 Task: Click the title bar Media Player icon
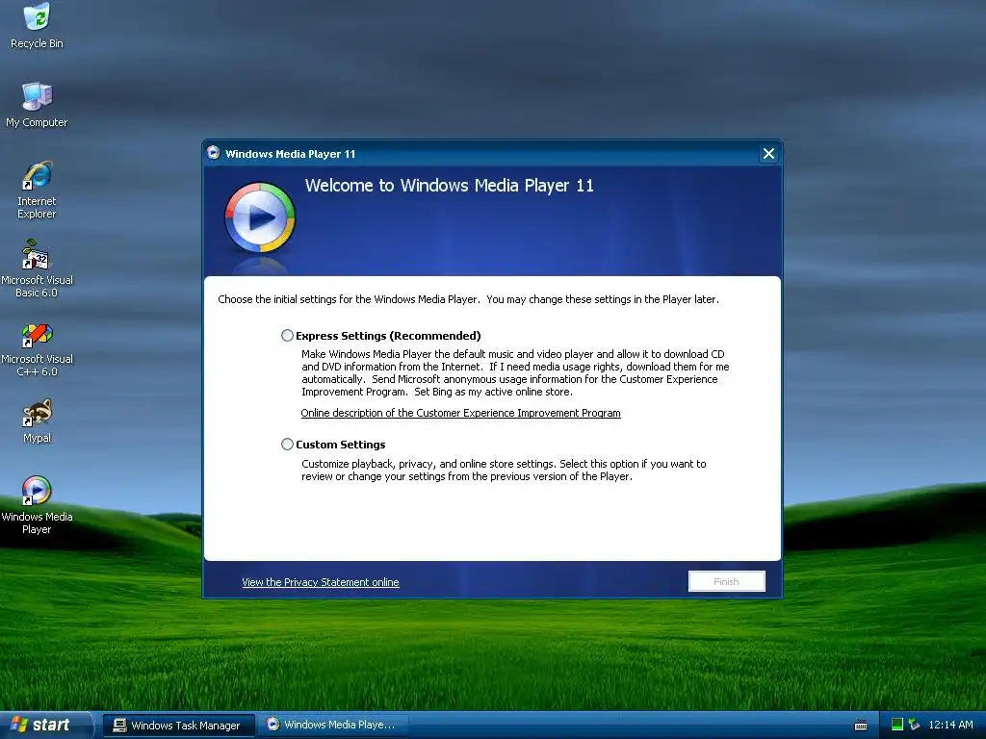[x=214, y=153]
